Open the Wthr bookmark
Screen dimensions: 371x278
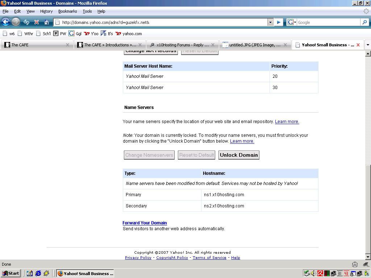(25, 34)
